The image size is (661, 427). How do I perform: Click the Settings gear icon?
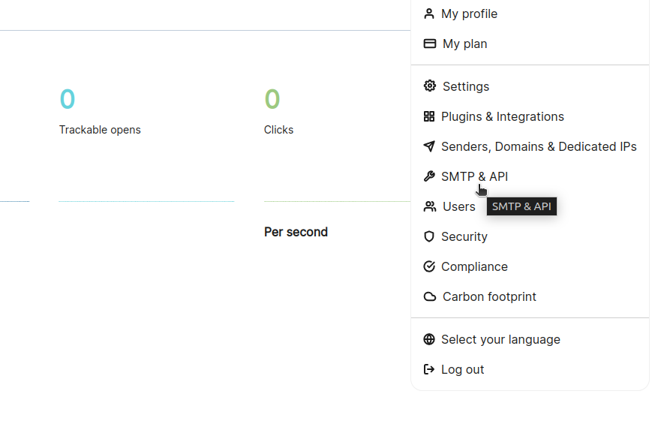click(430, 86)
